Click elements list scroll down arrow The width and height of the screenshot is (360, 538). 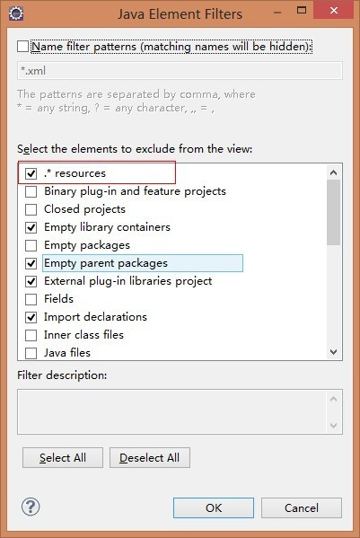[x=334, y=352]
